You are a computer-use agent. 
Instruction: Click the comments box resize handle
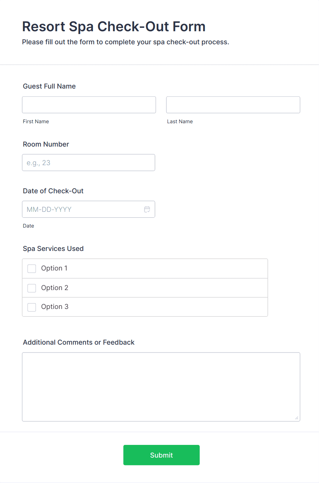point(297,418)
